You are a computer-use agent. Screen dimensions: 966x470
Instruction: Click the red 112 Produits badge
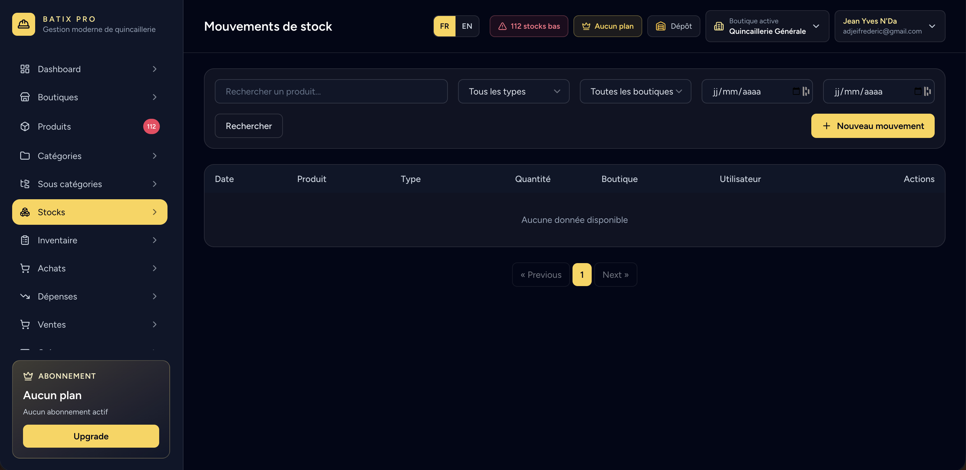[x=151, y=126]
